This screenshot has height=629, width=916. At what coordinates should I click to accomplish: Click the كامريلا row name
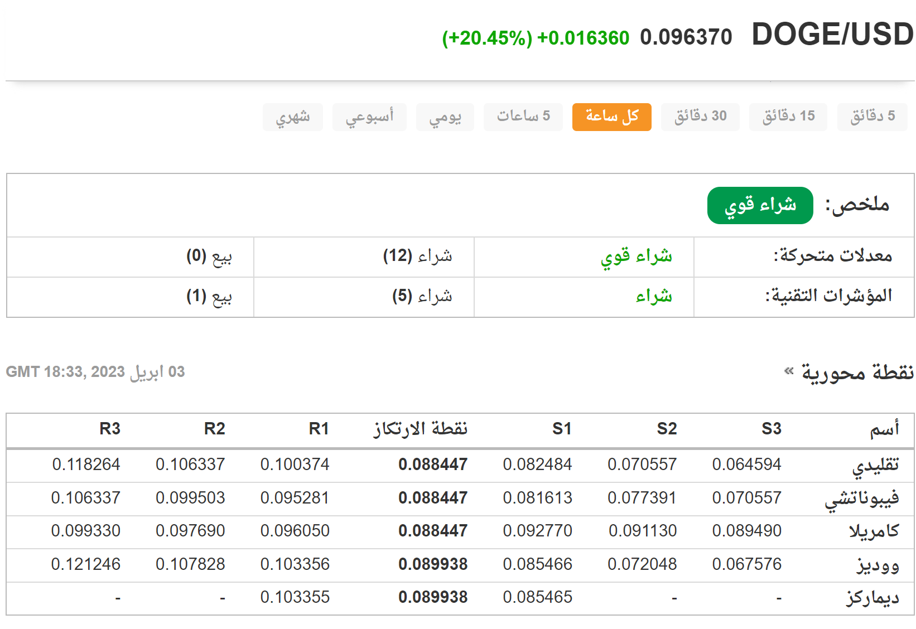pos(874,531)
